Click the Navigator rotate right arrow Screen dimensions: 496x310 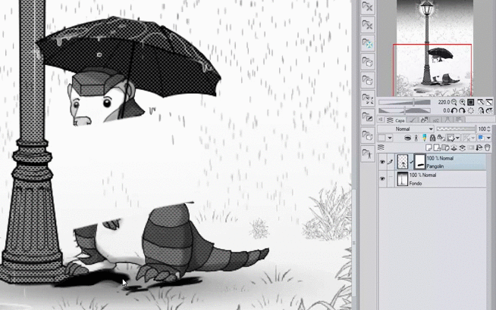(462, 110)
